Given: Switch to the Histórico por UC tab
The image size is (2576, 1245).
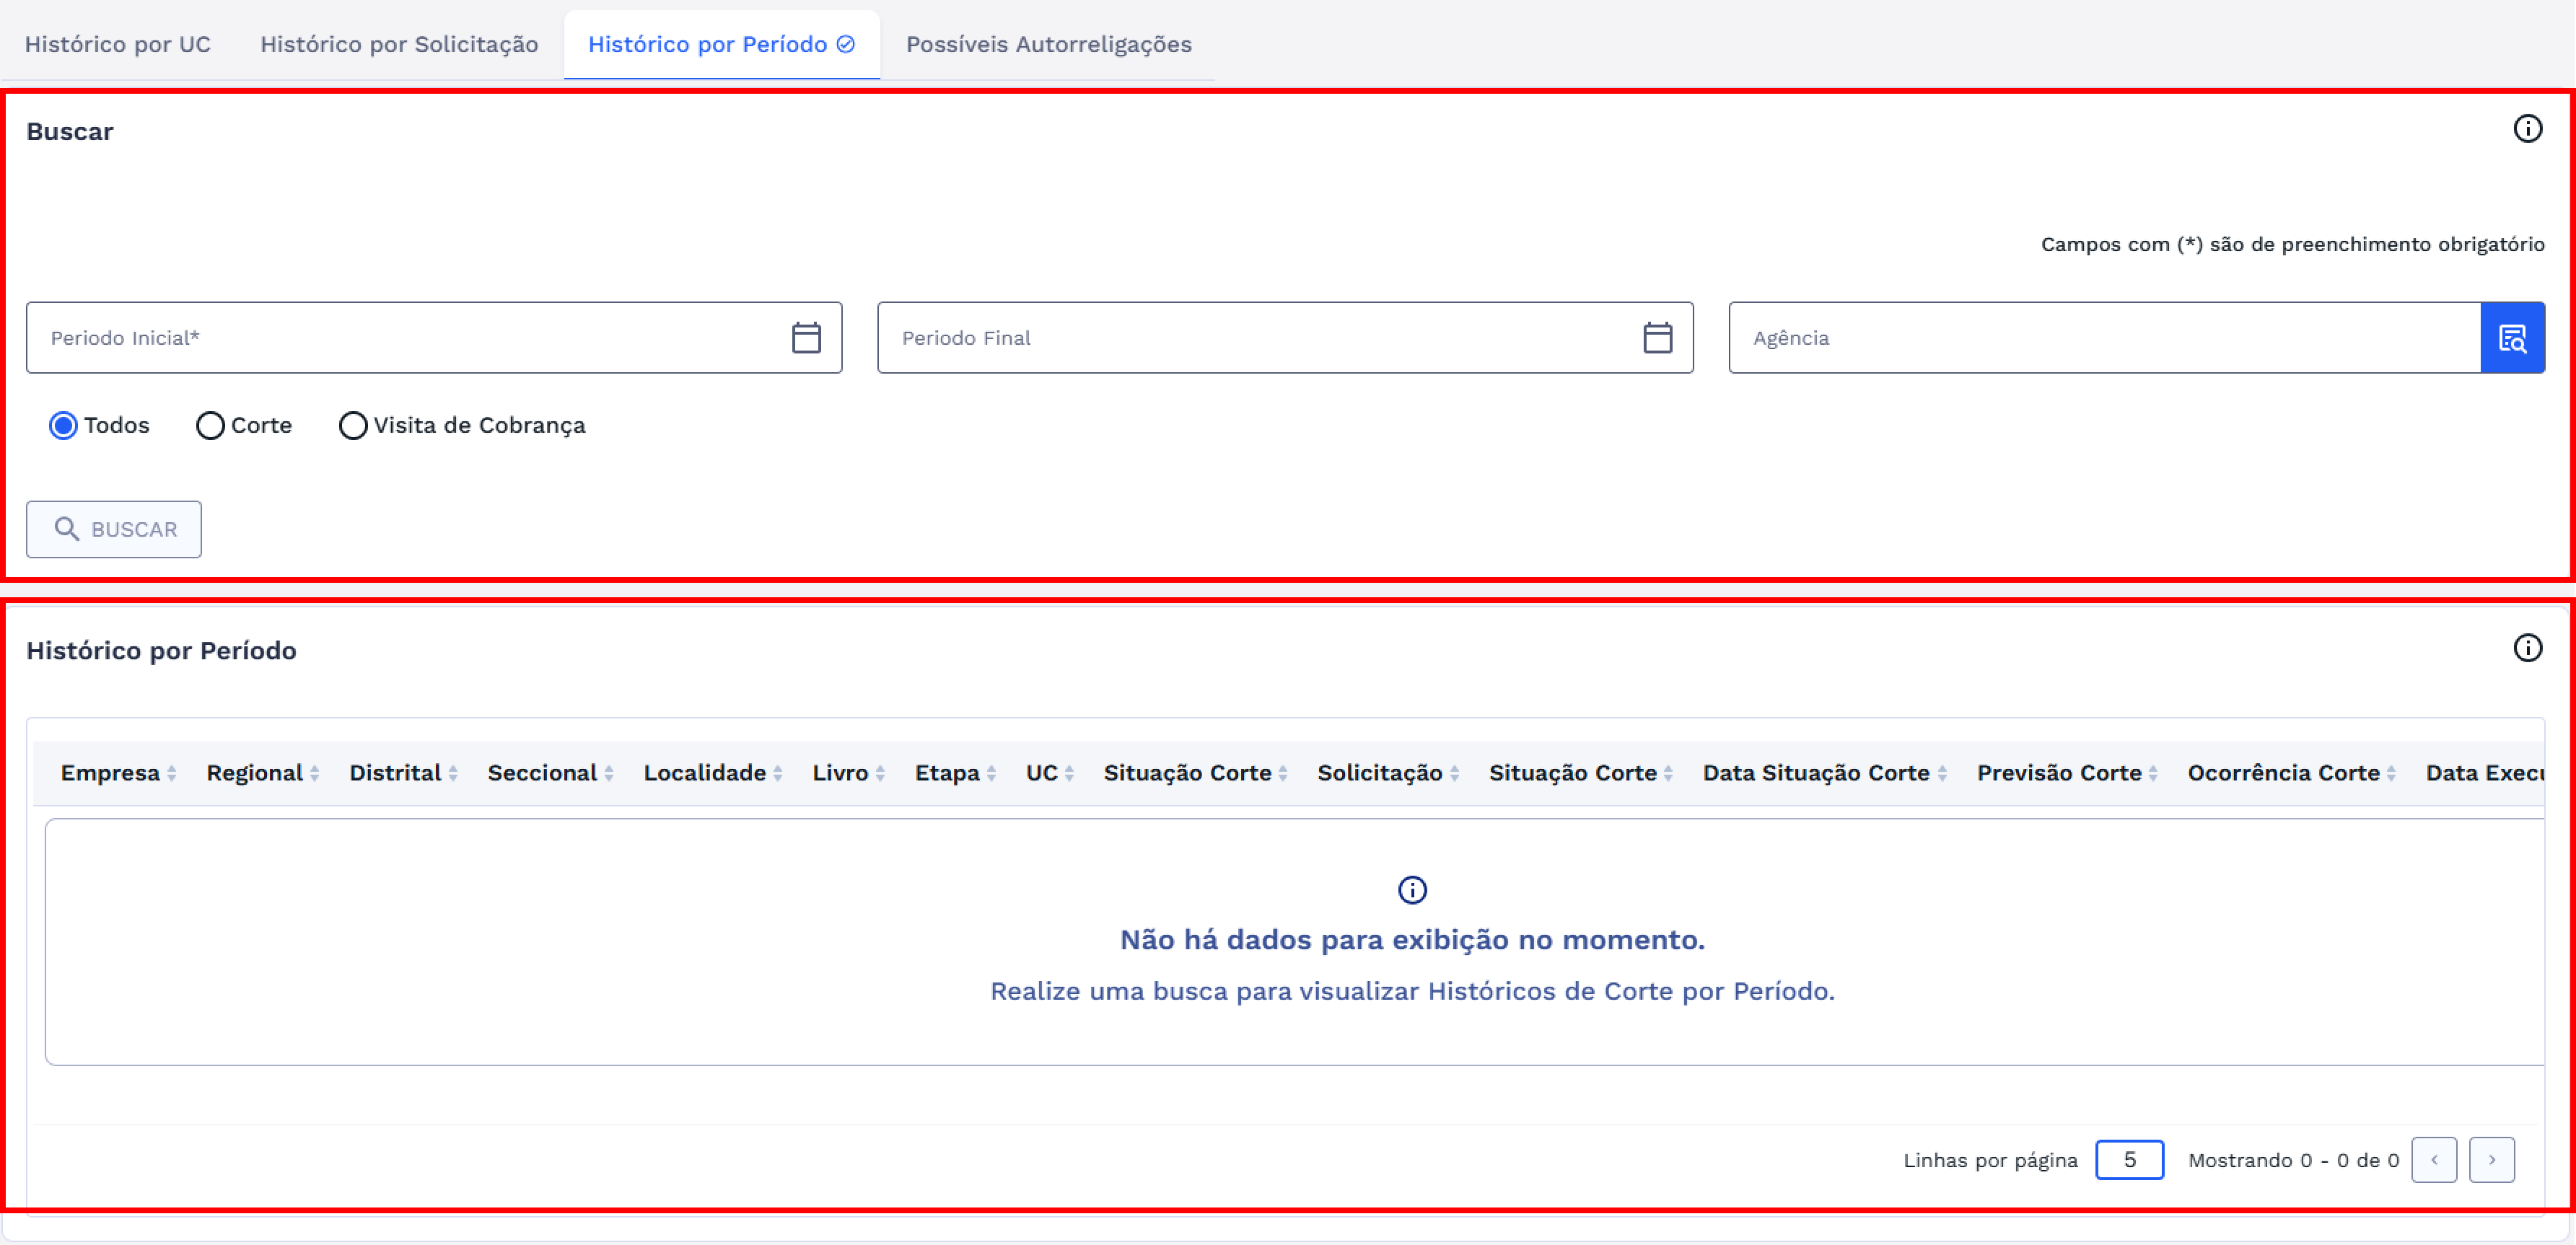Looking at the screenshot, I should point(118,45).
